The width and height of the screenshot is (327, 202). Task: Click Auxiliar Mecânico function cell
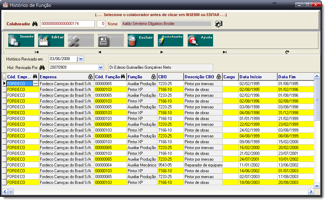142,165
